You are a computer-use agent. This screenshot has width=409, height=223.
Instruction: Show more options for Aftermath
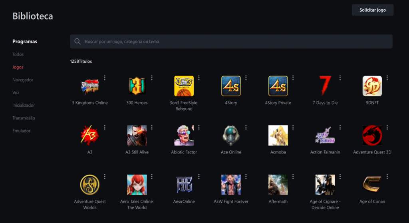(x=293, y=177)
